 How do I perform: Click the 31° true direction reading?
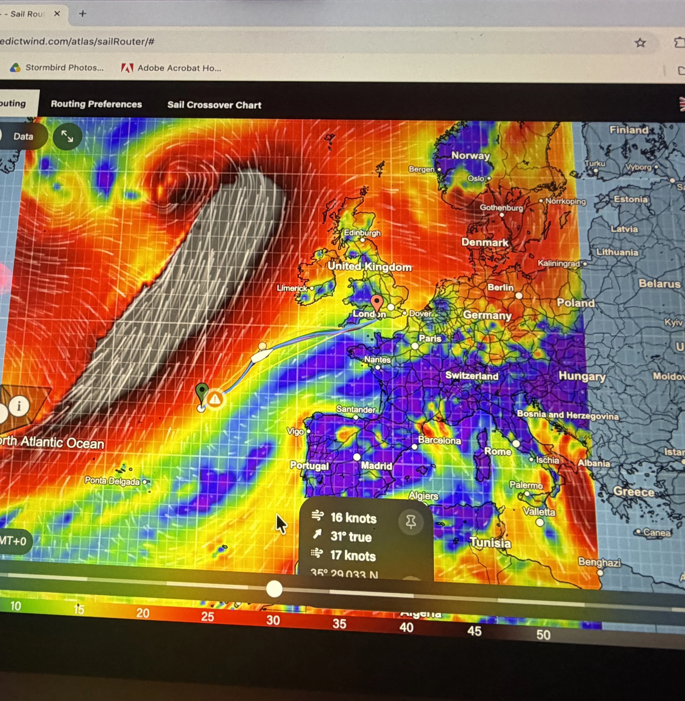(351, 537)
